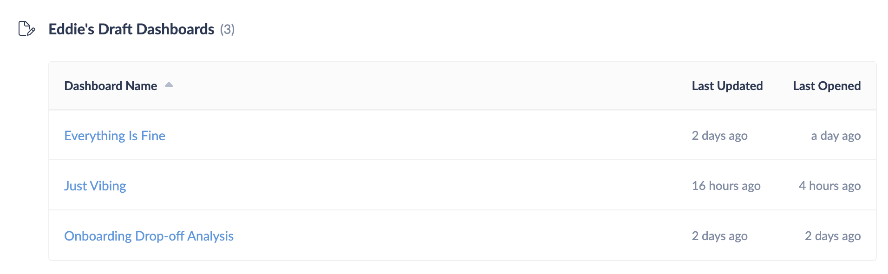Click '16 hours ago' updated cell
The height and width of the screenshot is (274, 888).
(x=726, y=186)
